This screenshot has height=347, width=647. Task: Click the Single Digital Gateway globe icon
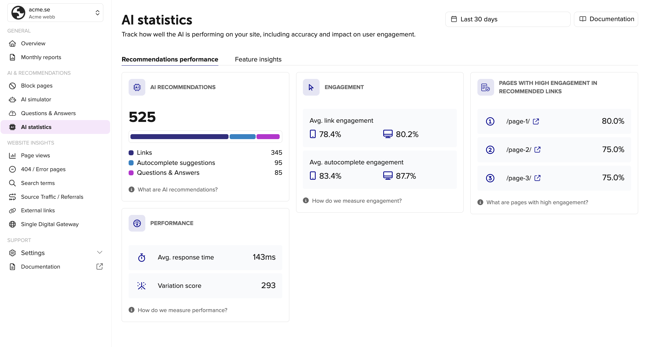12,224
